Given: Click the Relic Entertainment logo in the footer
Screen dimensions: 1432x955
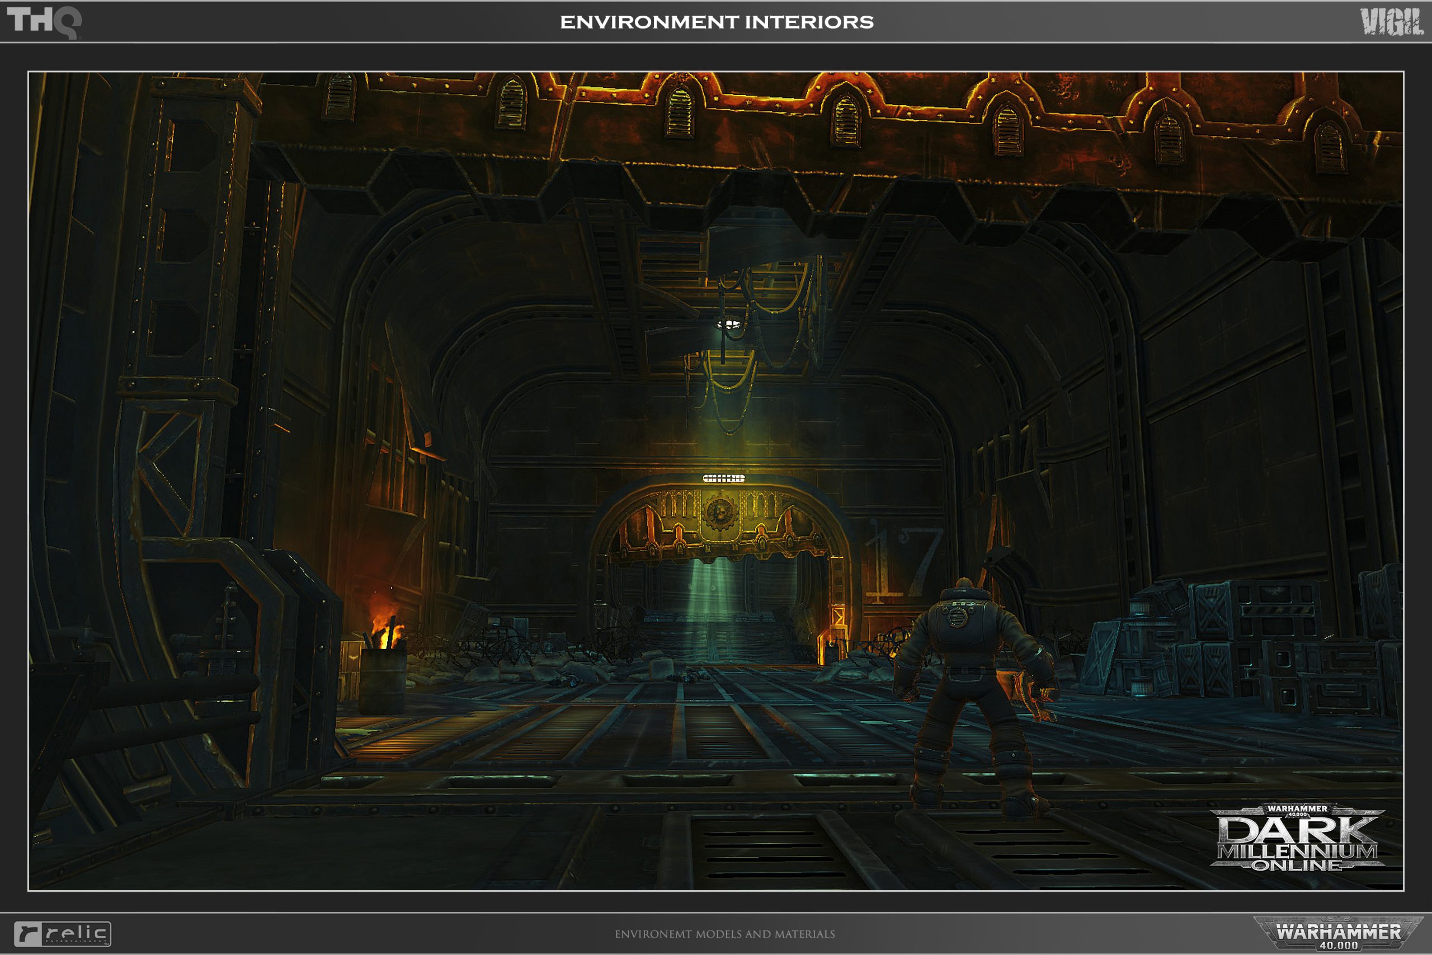Looking at the screenshot, I should [x=62, y=934].
